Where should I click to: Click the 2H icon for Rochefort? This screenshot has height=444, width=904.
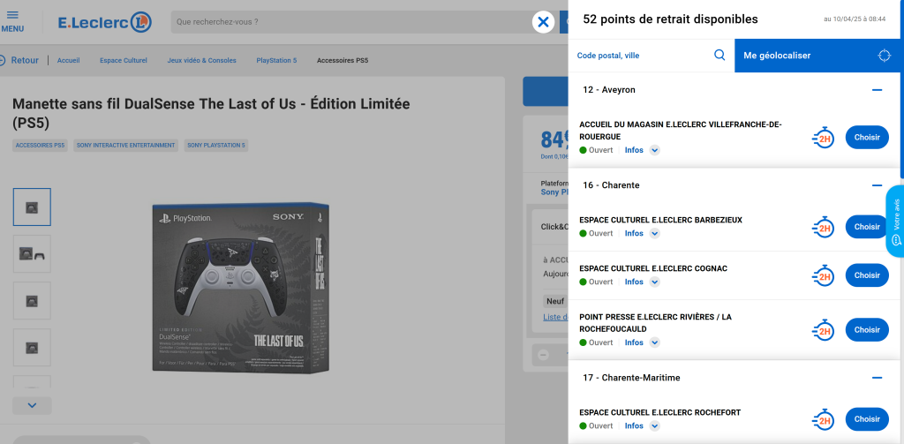click(x=824, y=419)
